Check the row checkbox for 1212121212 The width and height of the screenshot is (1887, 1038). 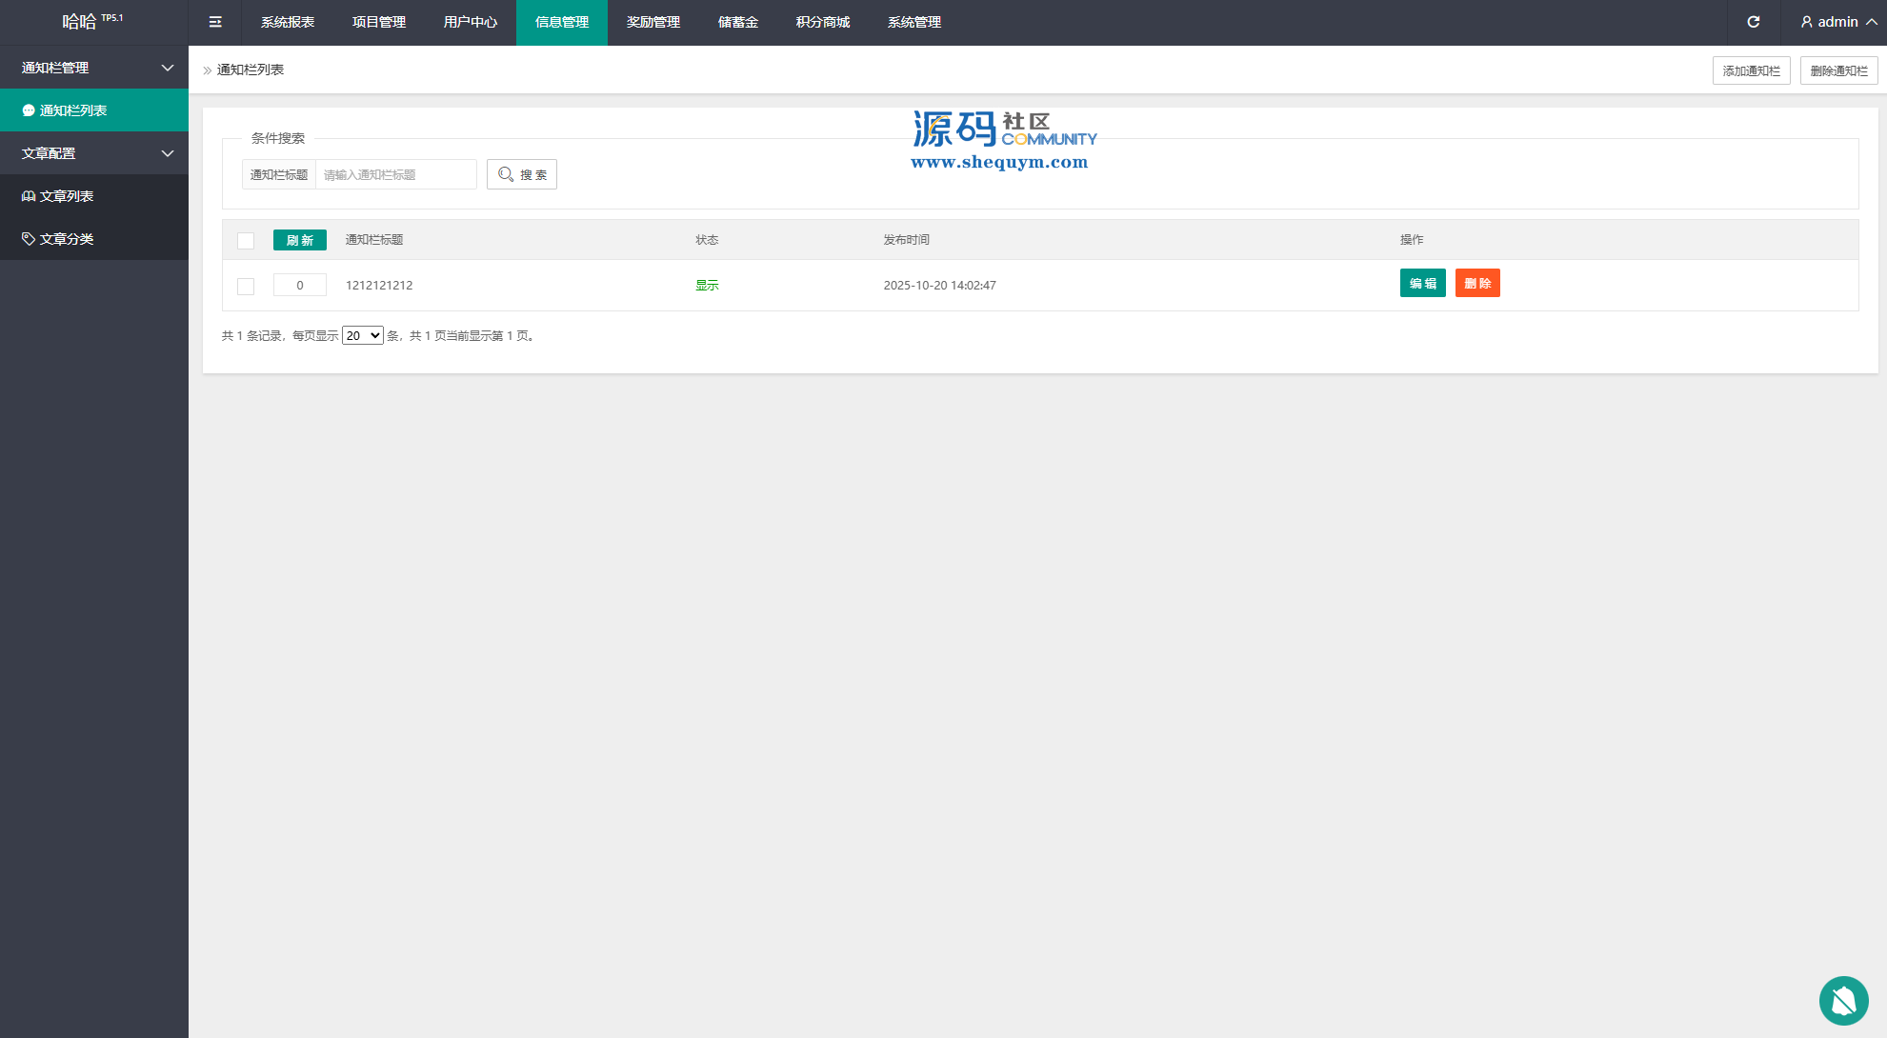point(246,286)
